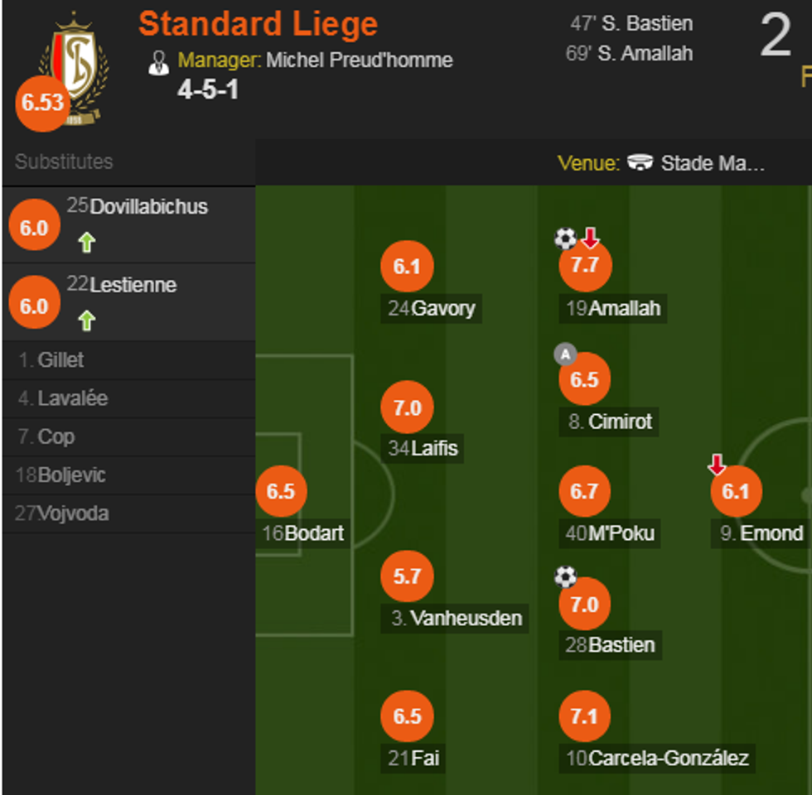Click the goal ball icon above Bastien
Image resolution: width=812 pixels, height=795 pixels.
click(x=565, y=576)
